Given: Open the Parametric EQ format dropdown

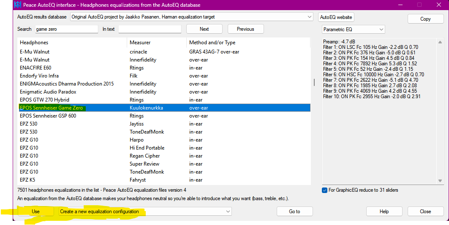Looking at the screenshot, I should pyautogui.click(x=354, y=29).
